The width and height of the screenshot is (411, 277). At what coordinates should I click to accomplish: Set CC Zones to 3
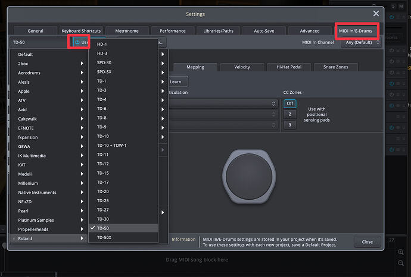coord(289,125)
